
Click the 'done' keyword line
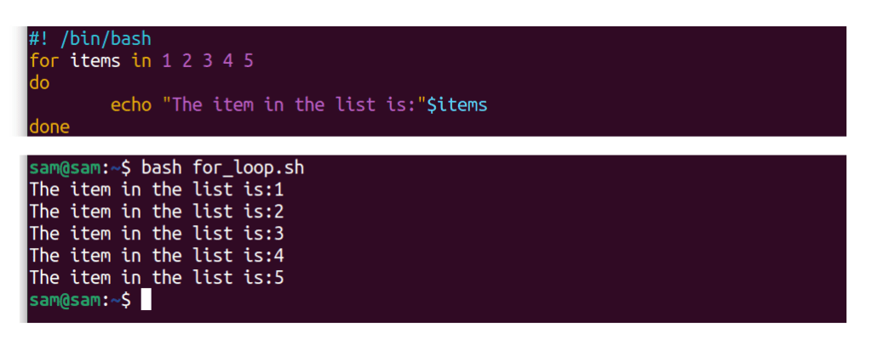[49, 127]
